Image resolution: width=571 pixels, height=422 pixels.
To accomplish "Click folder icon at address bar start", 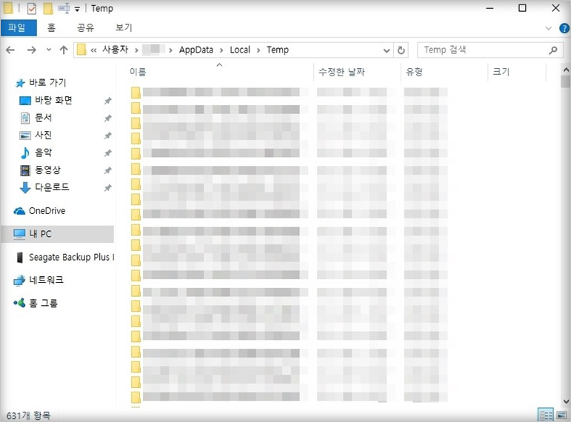I will (x=82, y=50).
